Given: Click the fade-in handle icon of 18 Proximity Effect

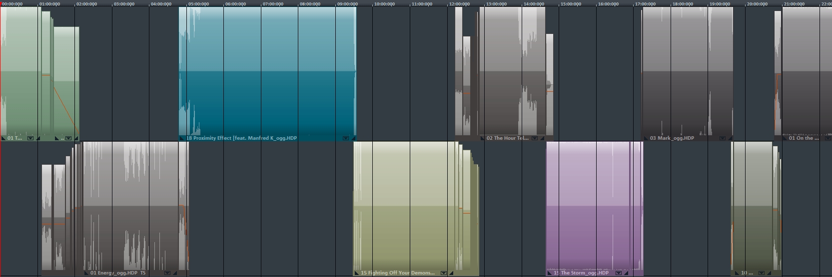Looking at the screenshot, I should tap(182, 138).
